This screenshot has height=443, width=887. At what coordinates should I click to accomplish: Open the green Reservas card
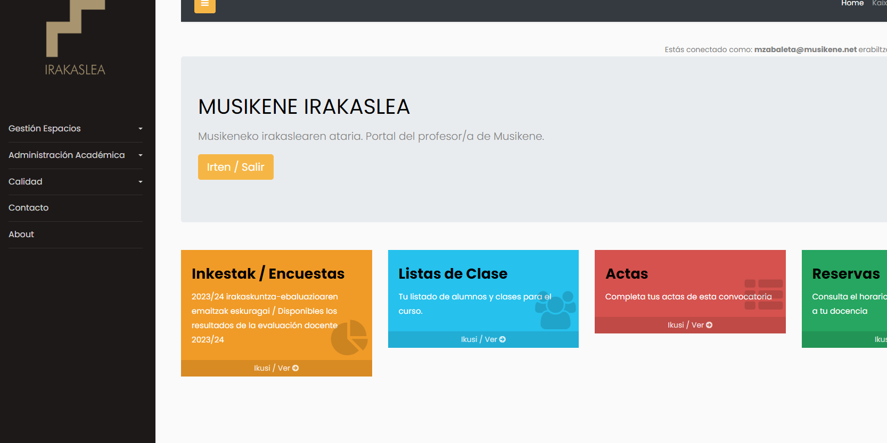coord(845,274)
